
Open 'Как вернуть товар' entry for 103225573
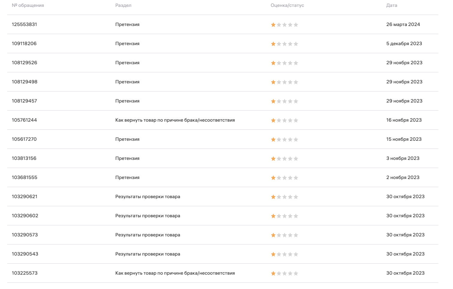(175, 273)
